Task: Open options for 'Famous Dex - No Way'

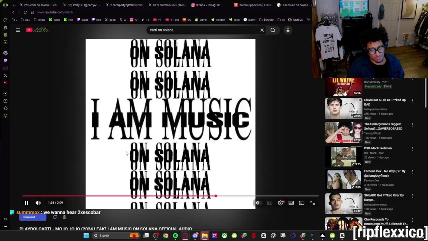Action: pos(413,172)
